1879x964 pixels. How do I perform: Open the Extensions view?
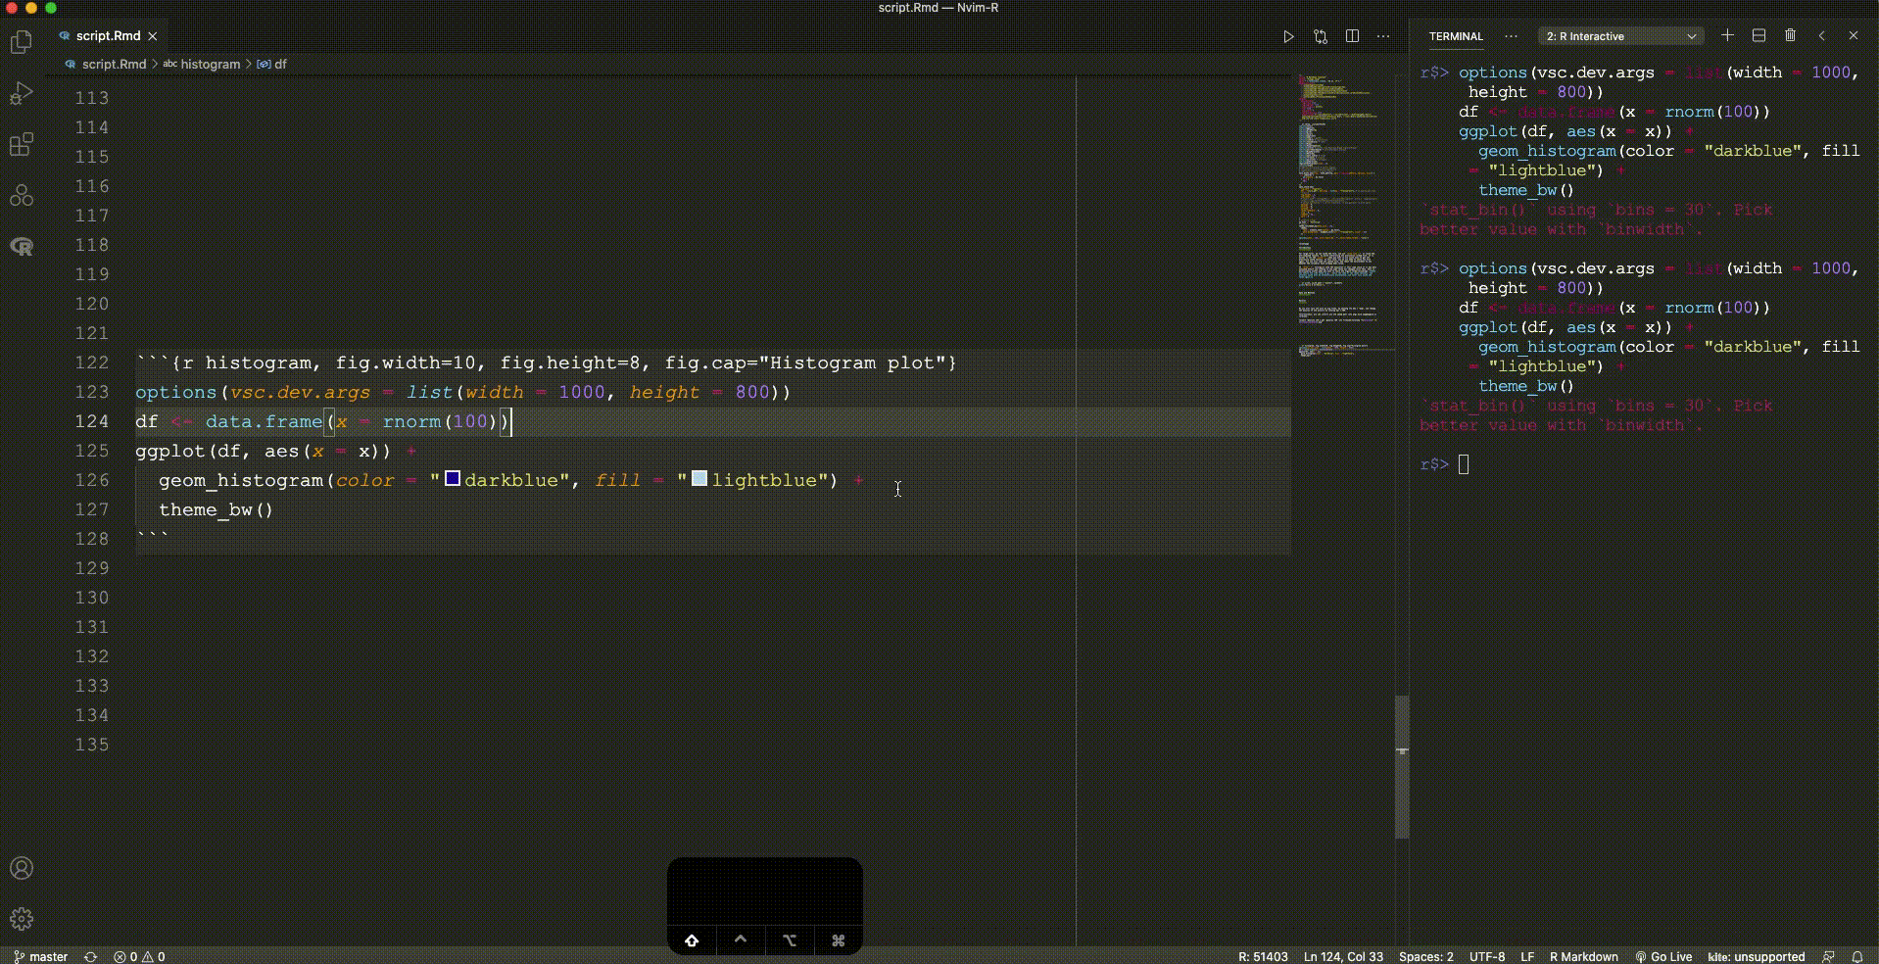(x=21, y=145)
